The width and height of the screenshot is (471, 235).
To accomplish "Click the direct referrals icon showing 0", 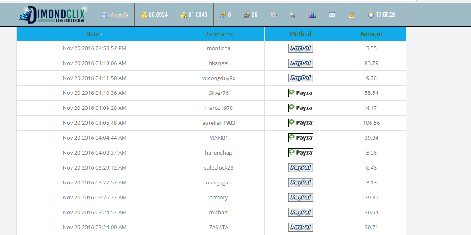I will [x=226, y=15].
